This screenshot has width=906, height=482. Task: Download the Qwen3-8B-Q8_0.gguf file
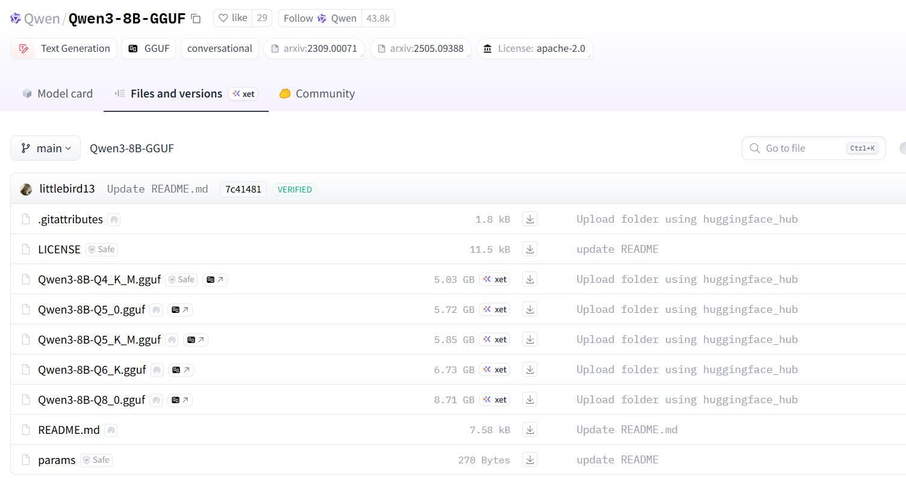tap(530, 400)
